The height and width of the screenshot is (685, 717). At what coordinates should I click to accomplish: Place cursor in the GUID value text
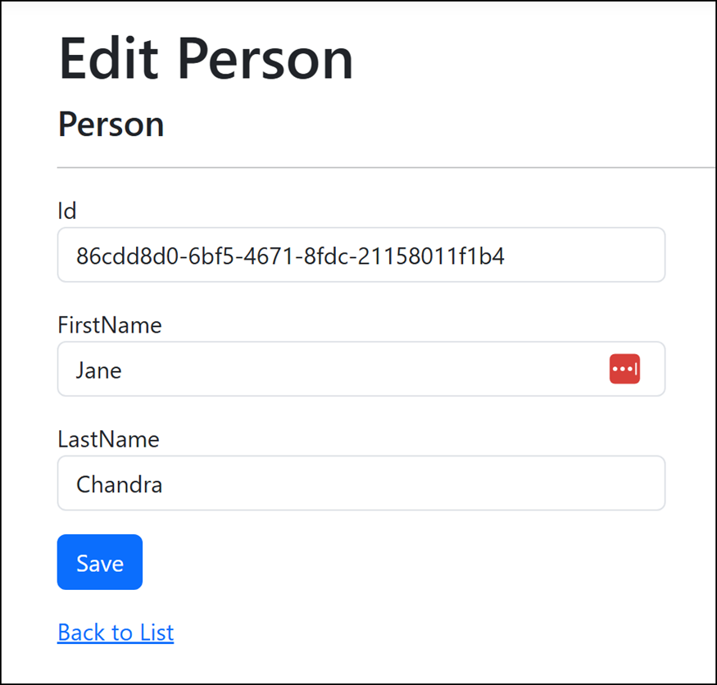[290, 256]
